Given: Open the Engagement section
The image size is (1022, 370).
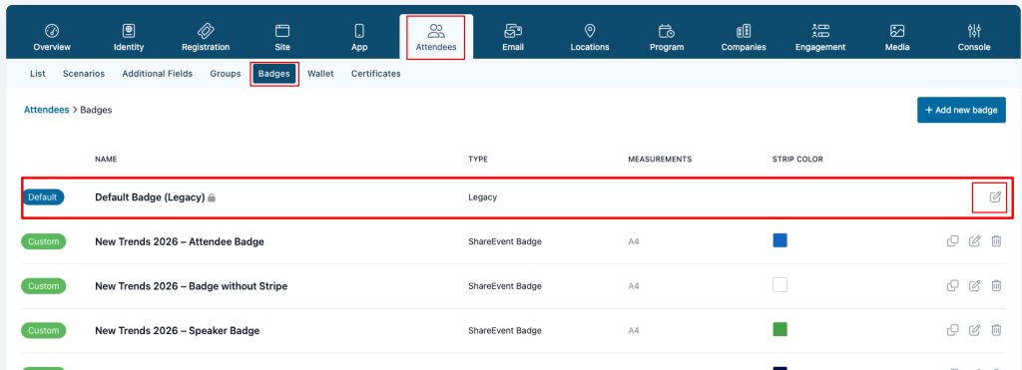Looking at the screenshot, I should [820, 37].
